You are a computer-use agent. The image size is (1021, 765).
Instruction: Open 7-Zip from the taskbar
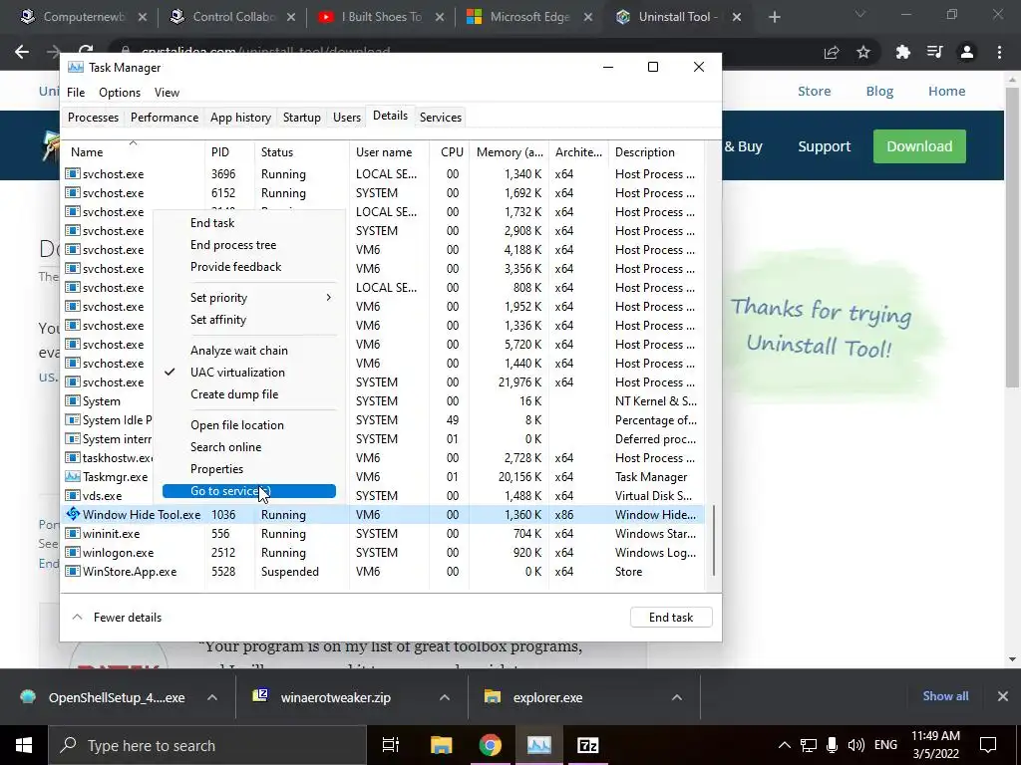pos(587,745)
